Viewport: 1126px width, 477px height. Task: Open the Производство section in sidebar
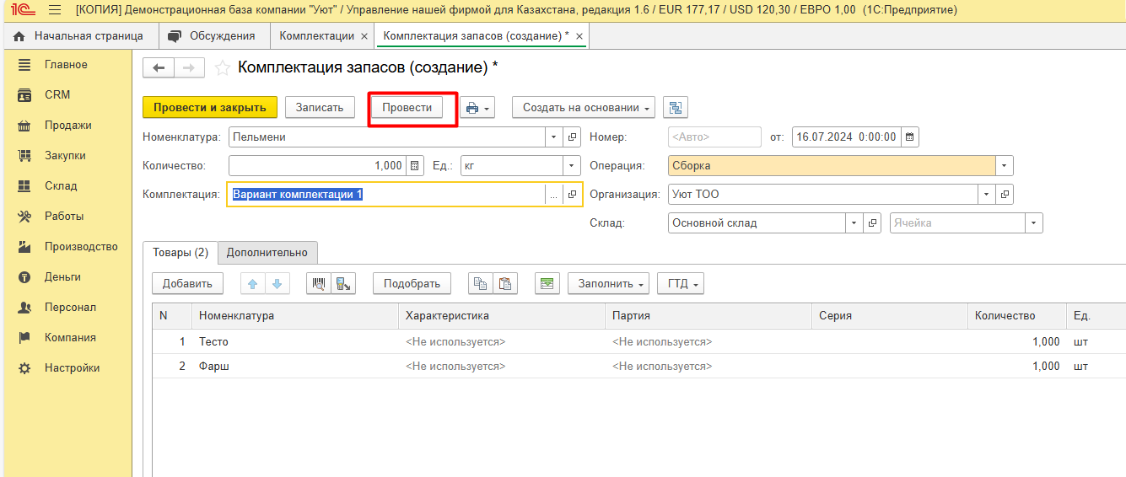tap(81, 247)
